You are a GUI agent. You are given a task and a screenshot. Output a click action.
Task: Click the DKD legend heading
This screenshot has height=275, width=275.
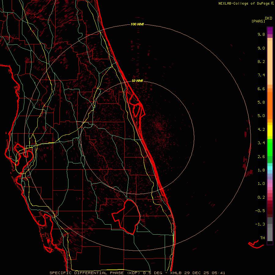click(268, 18)
